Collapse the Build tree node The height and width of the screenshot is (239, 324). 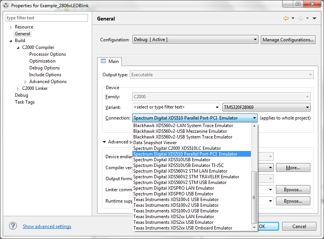tap(11, 41)
